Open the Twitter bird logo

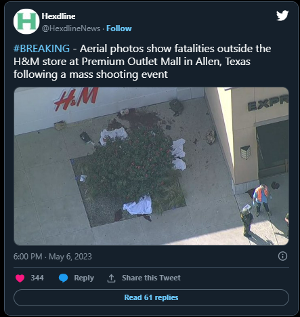pos(282,16)
